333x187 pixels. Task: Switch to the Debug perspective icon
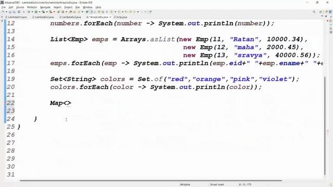tap(330, 12)
